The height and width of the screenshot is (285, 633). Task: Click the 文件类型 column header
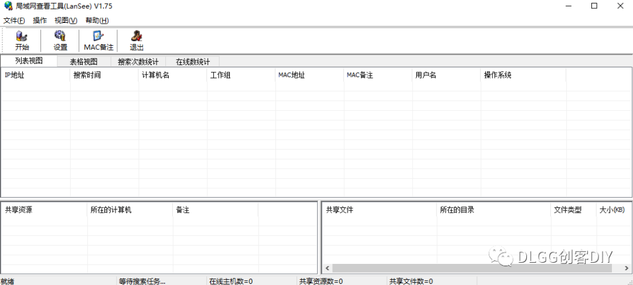click(574, 210)
